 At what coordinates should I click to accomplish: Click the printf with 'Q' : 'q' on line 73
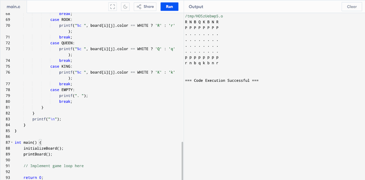click(x=117, y=49)
